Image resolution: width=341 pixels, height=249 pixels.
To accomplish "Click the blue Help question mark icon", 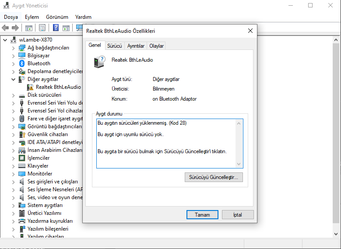I will [x=56, y=28].
